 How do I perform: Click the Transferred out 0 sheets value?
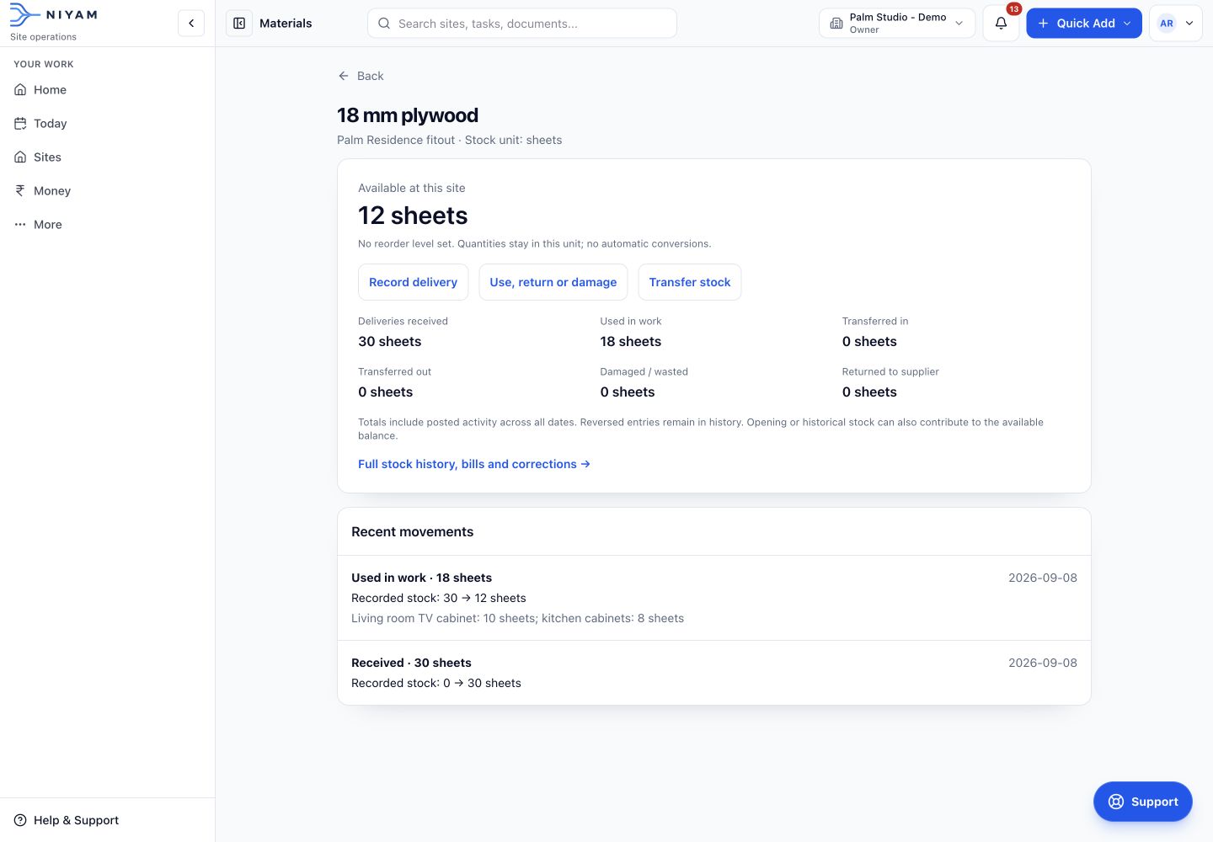[386, 392]
